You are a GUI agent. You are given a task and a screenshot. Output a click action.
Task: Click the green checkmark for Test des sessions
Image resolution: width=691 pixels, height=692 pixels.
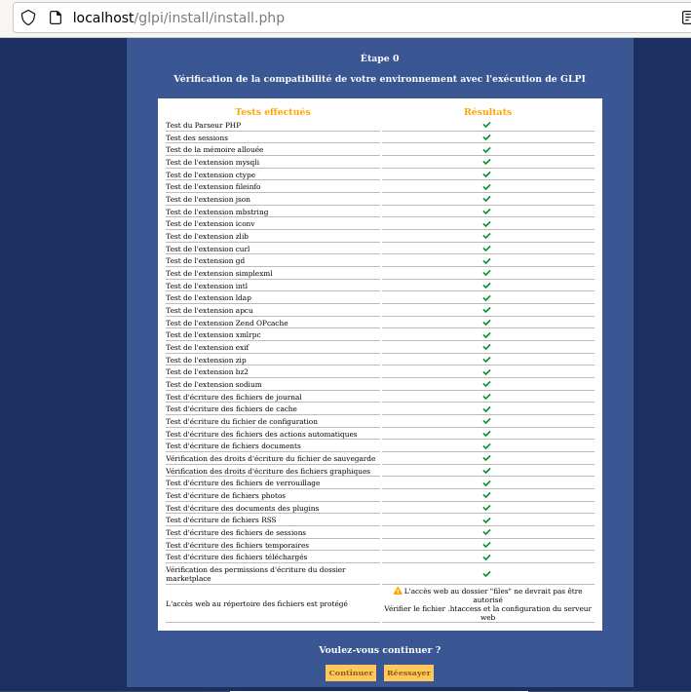coord(486,137)
